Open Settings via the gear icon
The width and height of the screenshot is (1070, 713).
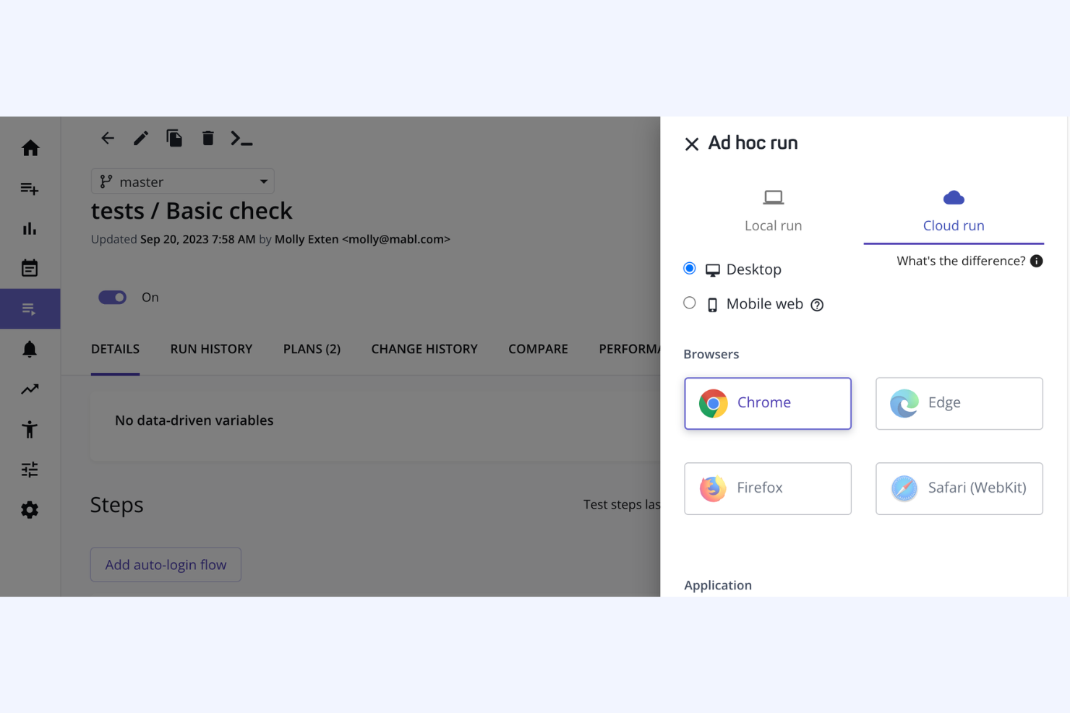pos(30,509)
